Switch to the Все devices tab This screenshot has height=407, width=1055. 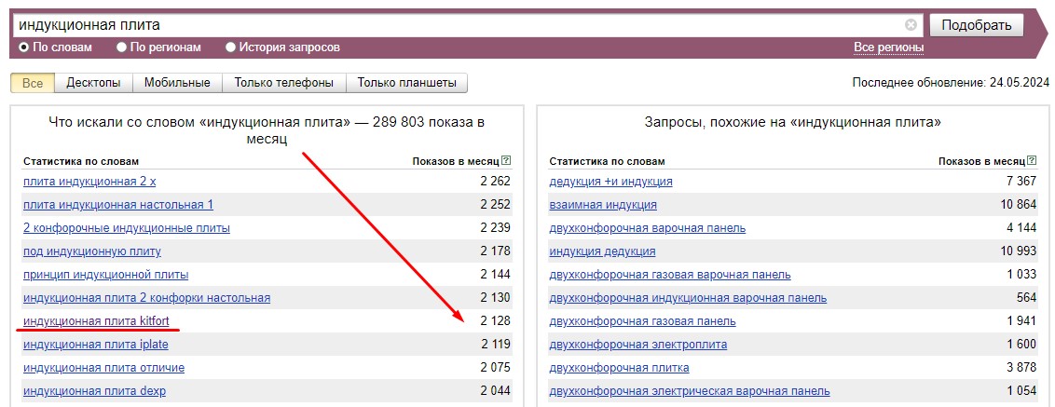tap(33, 84)
